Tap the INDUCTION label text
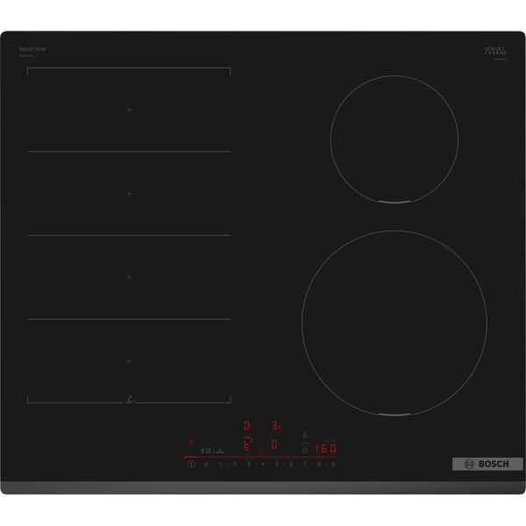526x526 pixels. click(32, 49)
